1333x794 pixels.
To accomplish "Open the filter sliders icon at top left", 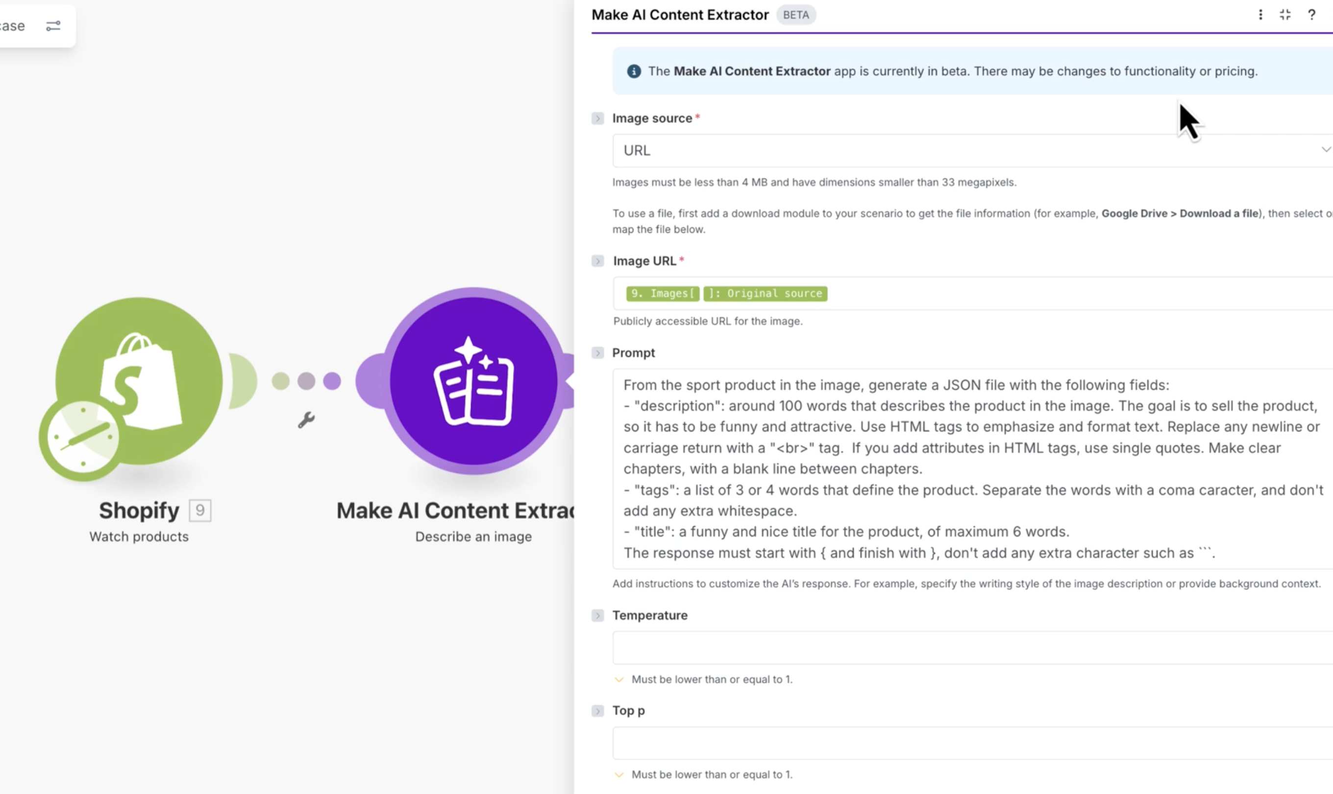I will click(53, 25).
